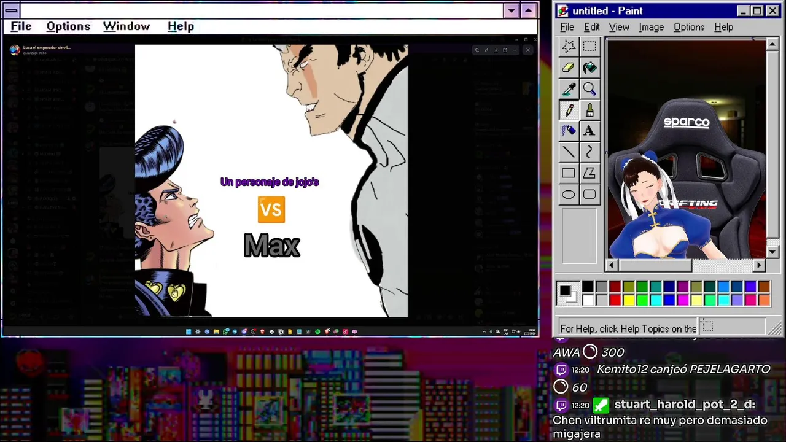Pick the Text tool marked A

589,131
